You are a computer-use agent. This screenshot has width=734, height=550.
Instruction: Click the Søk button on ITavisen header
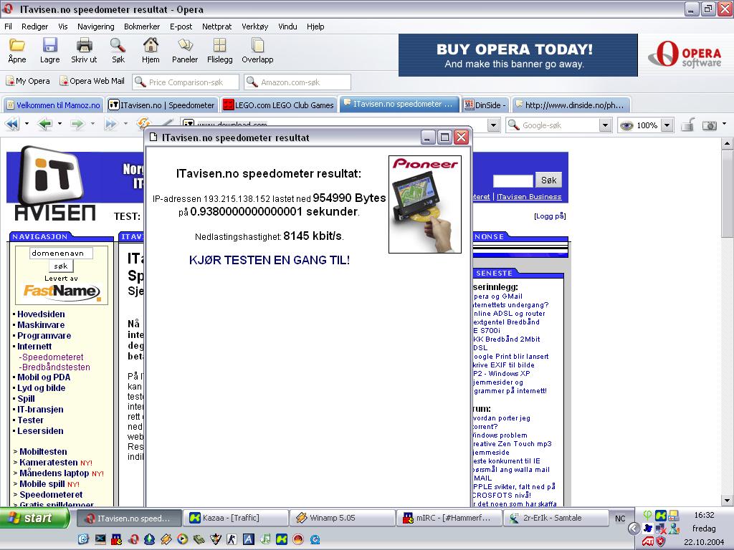[548, 180]
